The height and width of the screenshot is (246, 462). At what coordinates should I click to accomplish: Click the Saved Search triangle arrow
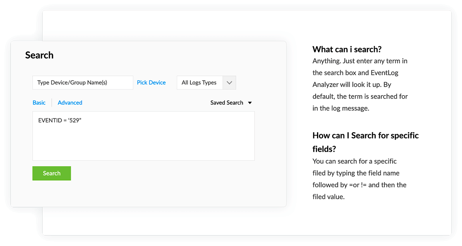250,103
